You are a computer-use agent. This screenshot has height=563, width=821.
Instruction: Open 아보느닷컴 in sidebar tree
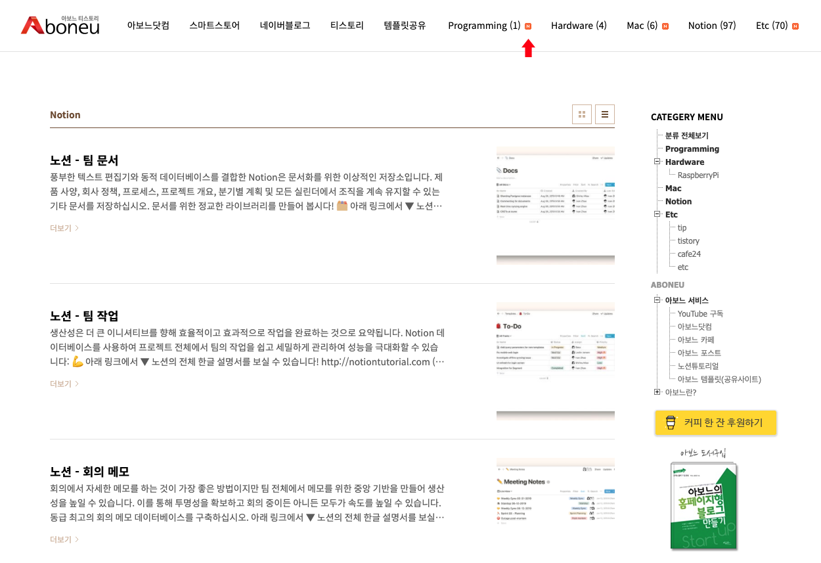[695, 327]
